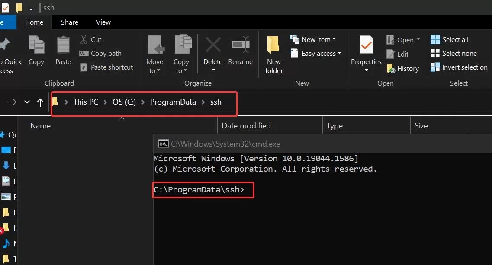Click Select none
The height and width of the screenshot is (265, 492).
pyautogui.click(x=454, y=53)
